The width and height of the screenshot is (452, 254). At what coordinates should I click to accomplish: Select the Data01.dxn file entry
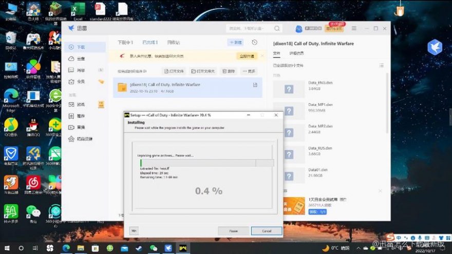coord(329,175)
